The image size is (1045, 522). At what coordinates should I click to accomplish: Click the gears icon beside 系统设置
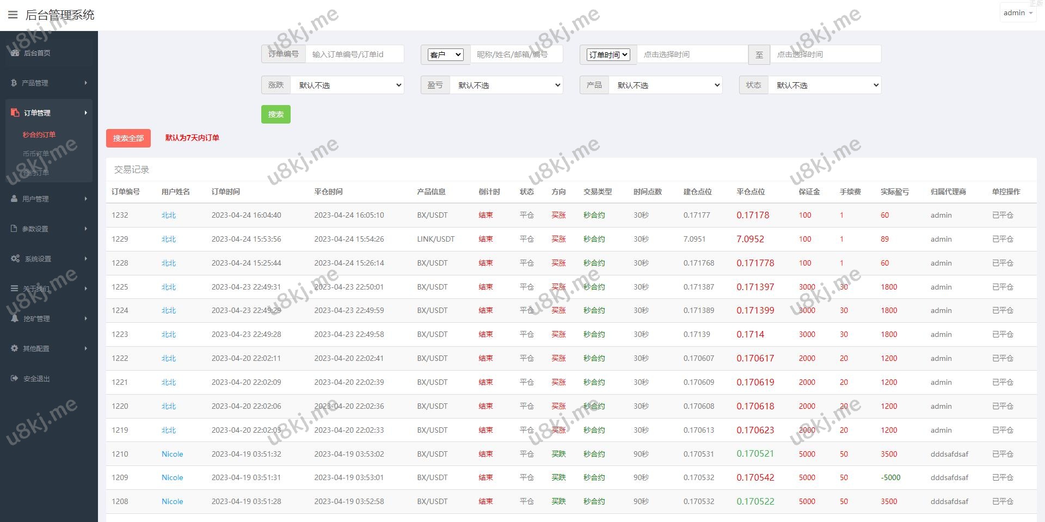coord(15,259)
